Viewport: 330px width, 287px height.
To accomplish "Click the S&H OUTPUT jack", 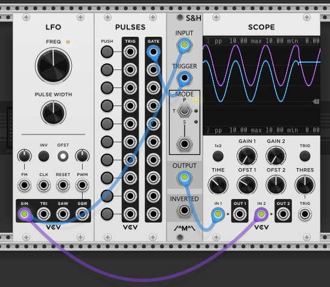I will [x=185, y=177].
